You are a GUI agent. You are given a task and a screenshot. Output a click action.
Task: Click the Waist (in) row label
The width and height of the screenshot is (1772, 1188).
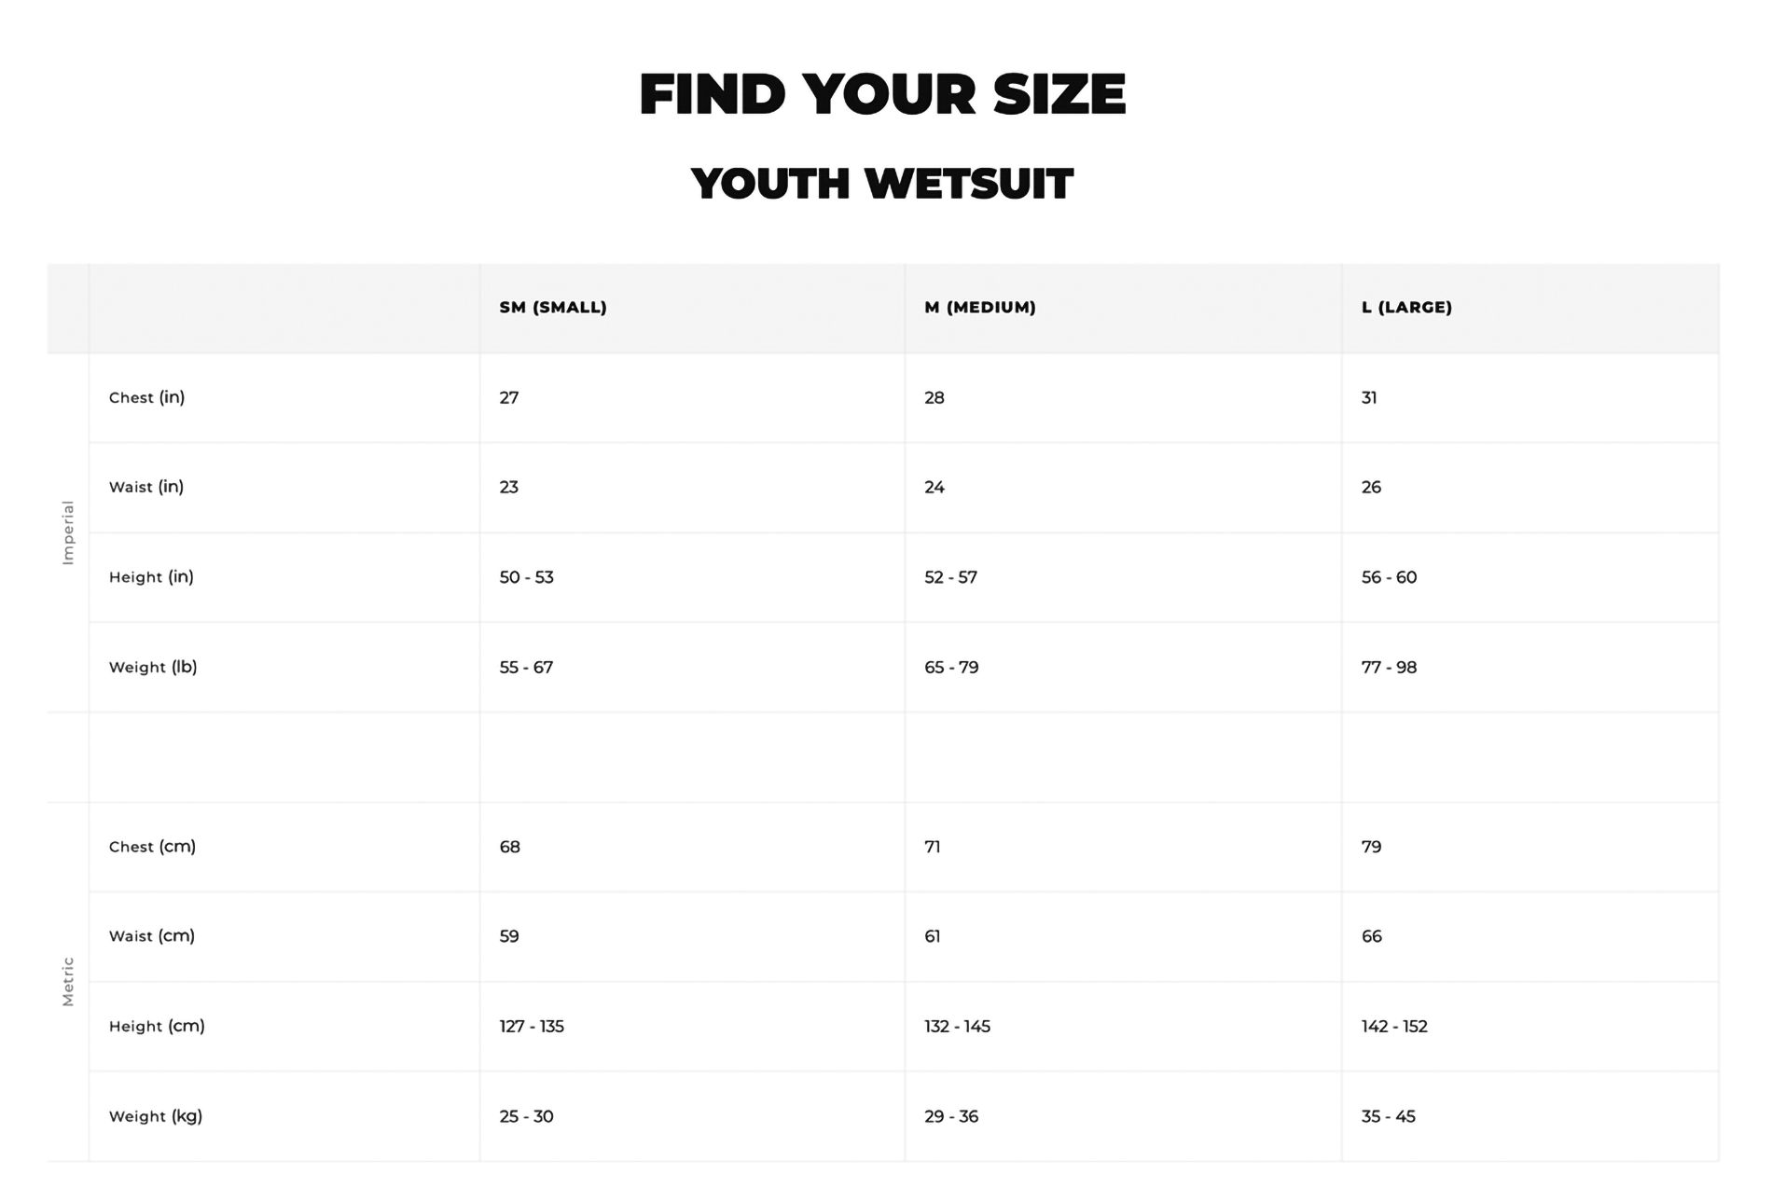(x=146, y=487)
